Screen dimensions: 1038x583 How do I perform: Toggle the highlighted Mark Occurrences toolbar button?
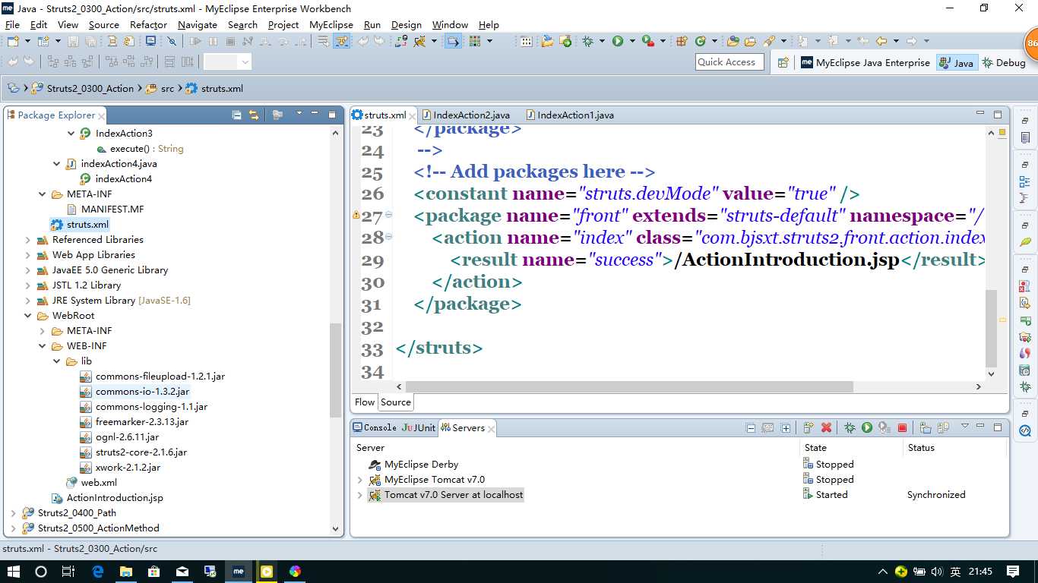342,41
